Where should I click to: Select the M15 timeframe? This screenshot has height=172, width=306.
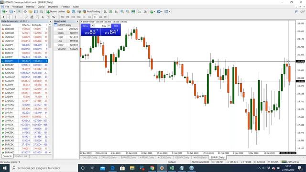click(73, 17)
